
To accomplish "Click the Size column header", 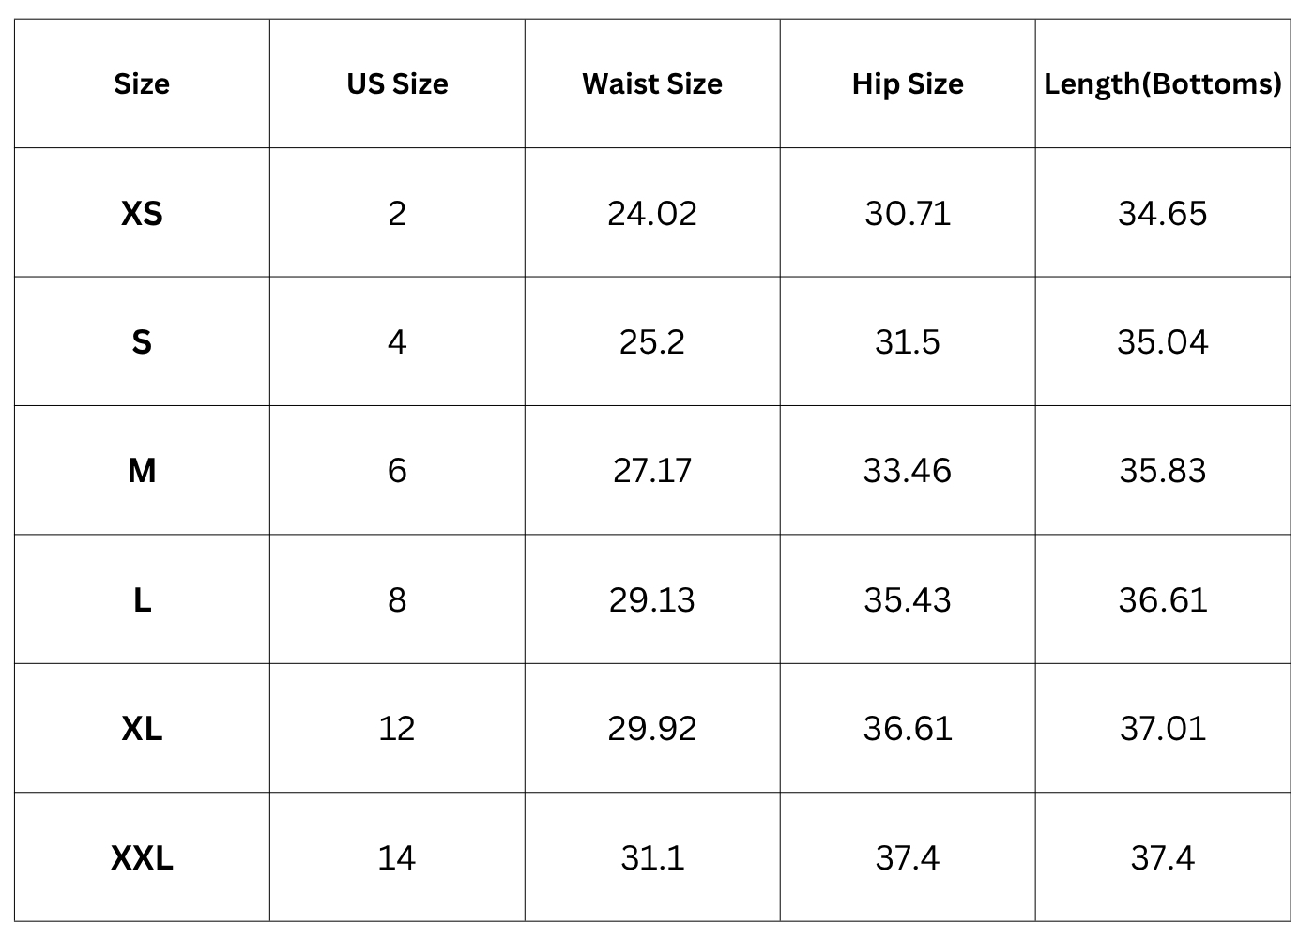I will [142, 84].
